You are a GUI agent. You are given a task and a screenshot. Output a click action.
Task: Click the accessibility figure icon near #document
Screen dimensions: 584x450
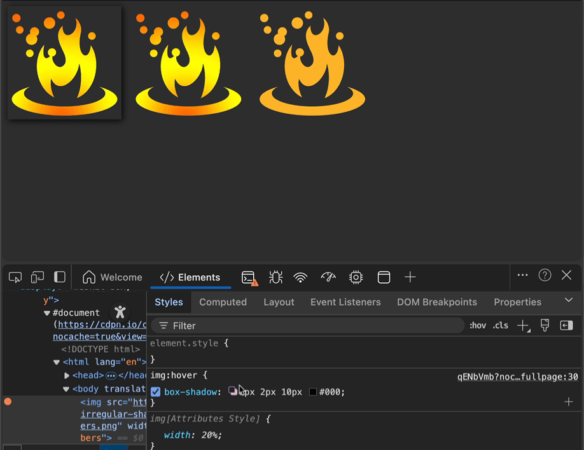pyautogui.click(x=120, y=312)
